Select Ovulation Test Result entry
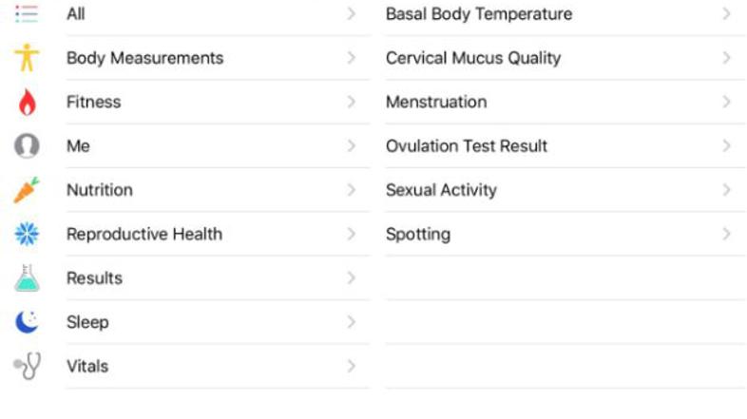The image size is (747, 419). tap(466, 146)
